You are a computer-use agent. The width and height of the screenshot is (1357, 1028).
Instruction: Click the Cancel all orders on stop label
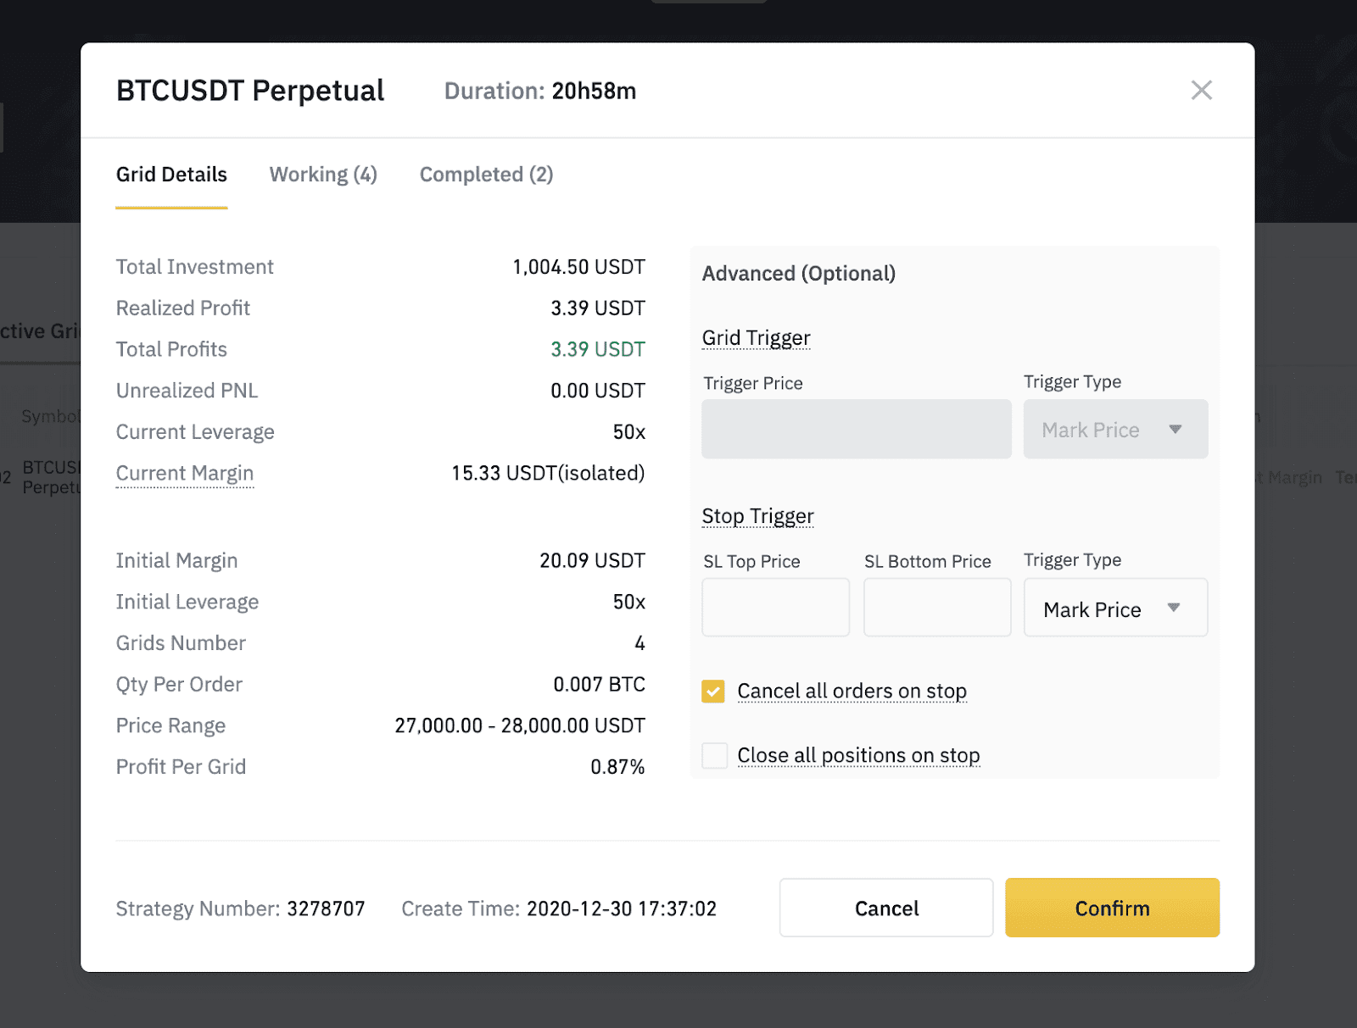(x=852, y=692)
